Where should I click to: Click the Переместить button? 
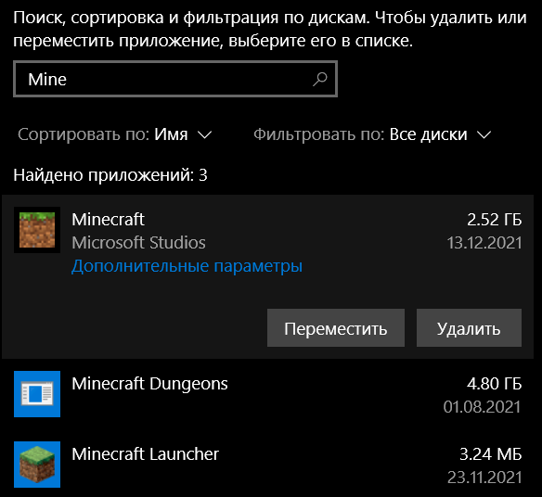(336, 327)
